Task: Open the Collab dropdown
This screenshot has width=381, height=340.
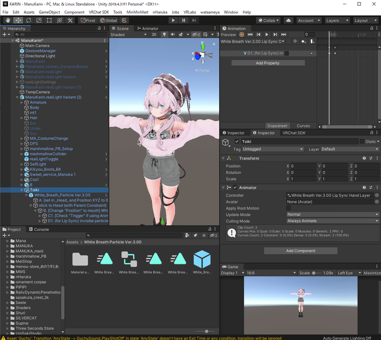Action: pos(269,20)
